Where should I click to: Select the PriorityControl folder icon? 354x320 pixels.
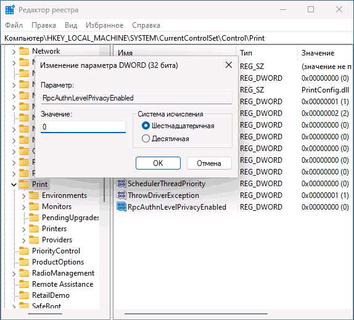coord(24,251)
